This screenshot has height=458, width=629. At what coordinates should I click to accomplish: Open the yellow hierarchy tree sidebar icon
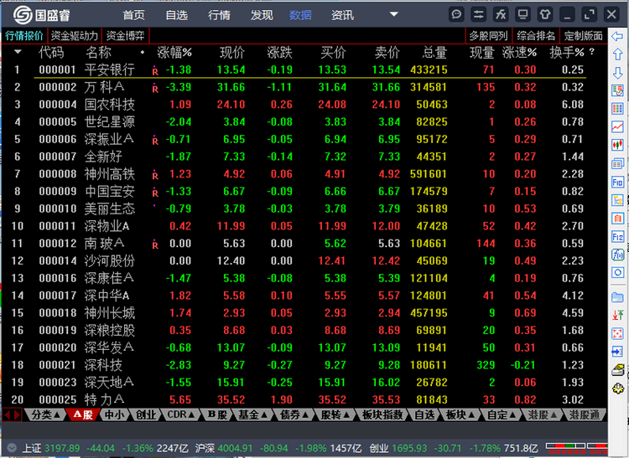coord(617,200)
